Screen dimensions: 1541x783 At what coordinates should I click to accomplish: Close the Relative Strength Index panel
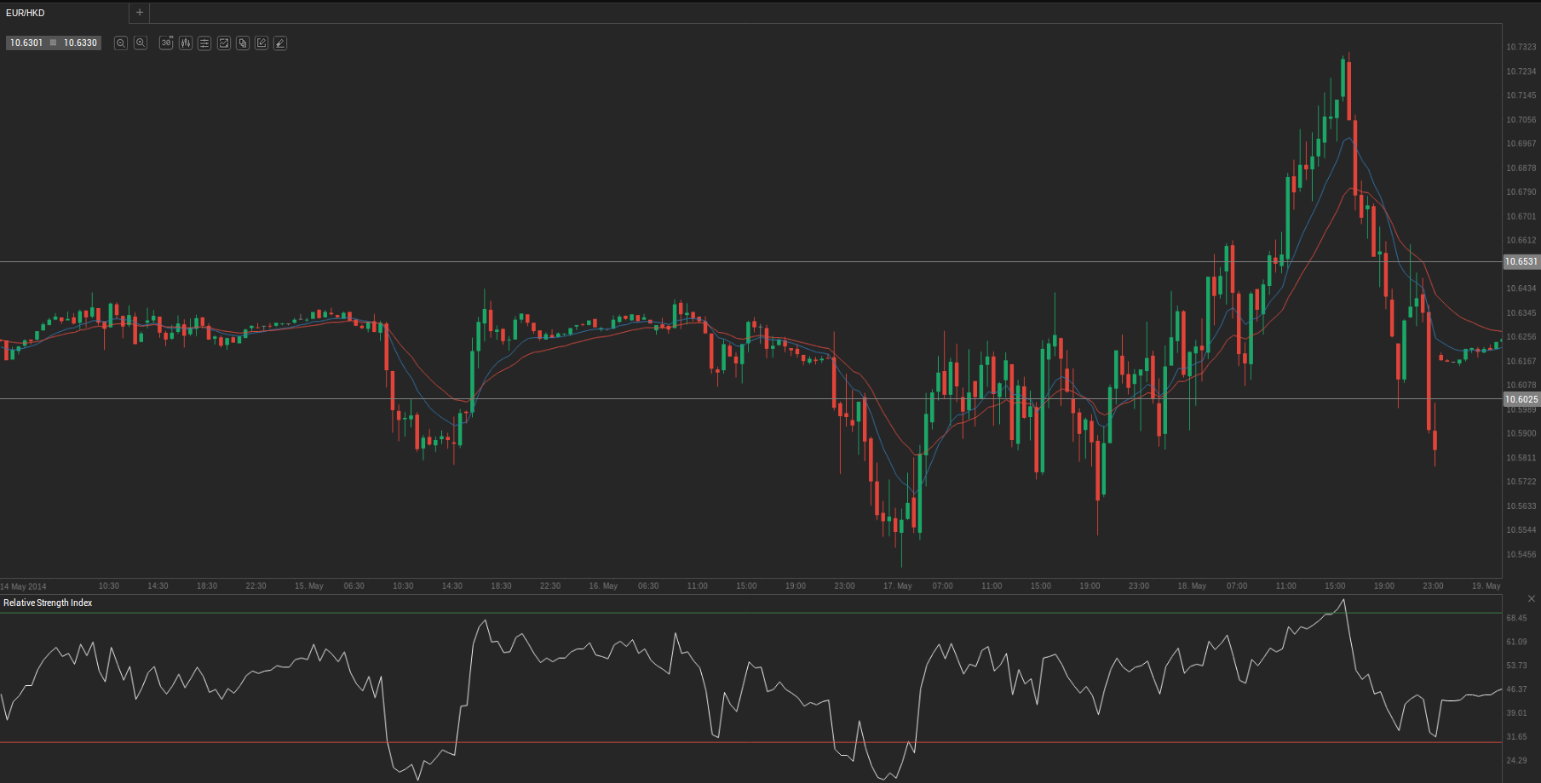1531,599
